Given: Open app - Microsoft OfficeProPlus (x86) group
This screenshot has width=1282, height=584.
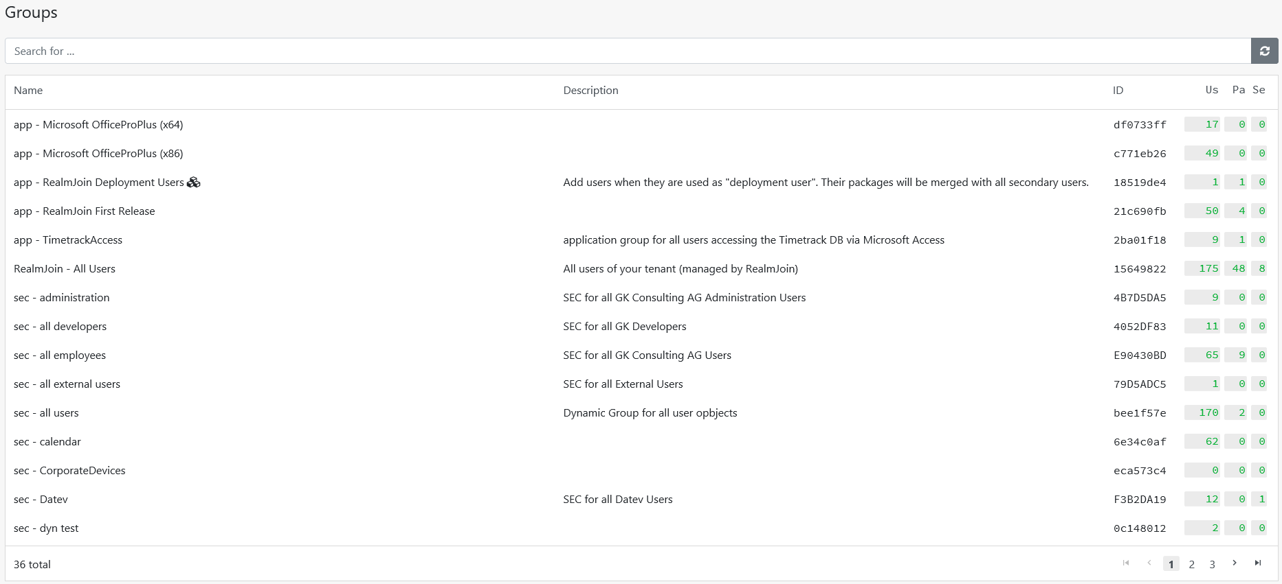Looking at the screenshot, I should [x=98, y=154].
